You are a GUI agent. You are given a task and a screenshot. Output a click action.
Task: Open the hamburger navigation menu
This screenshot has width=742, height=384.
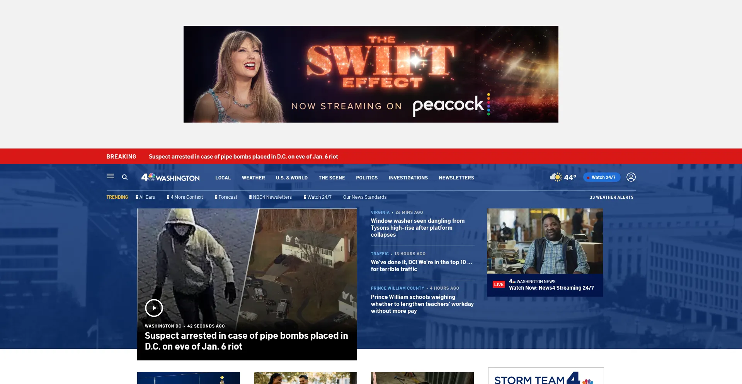pyautogui.click(x=111, y=176)
